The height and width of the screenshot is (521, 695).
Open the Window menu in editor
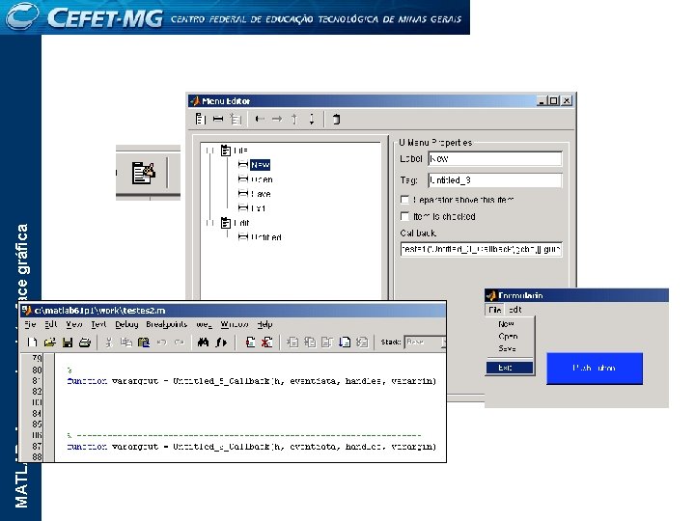click(235, 324)
